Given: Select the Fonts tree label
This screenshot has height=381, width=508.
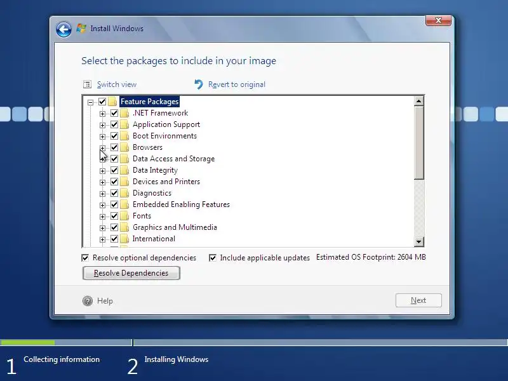Looking at the screenshot, I should tap(142, 216).
